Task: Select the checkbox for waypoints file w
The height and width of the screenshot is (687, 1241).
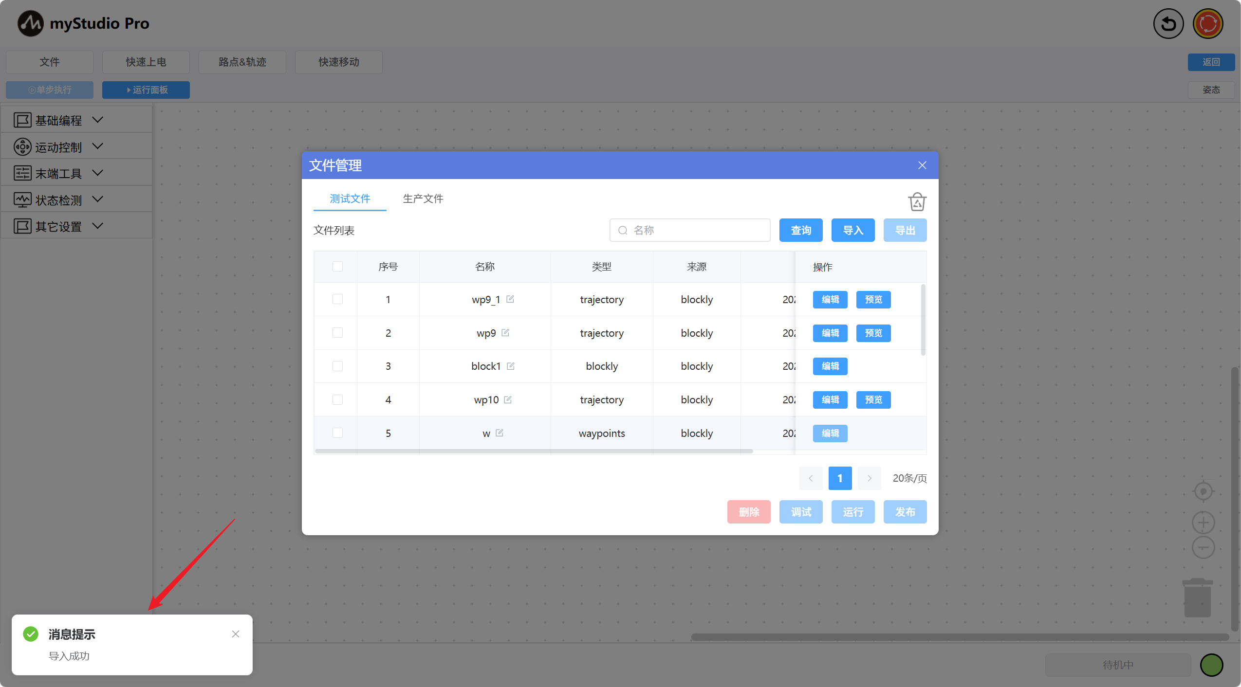Action: pos(337,433)
